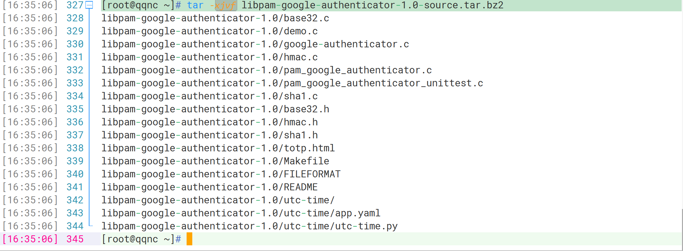Select the hmac.c output line

click(210, 57)
